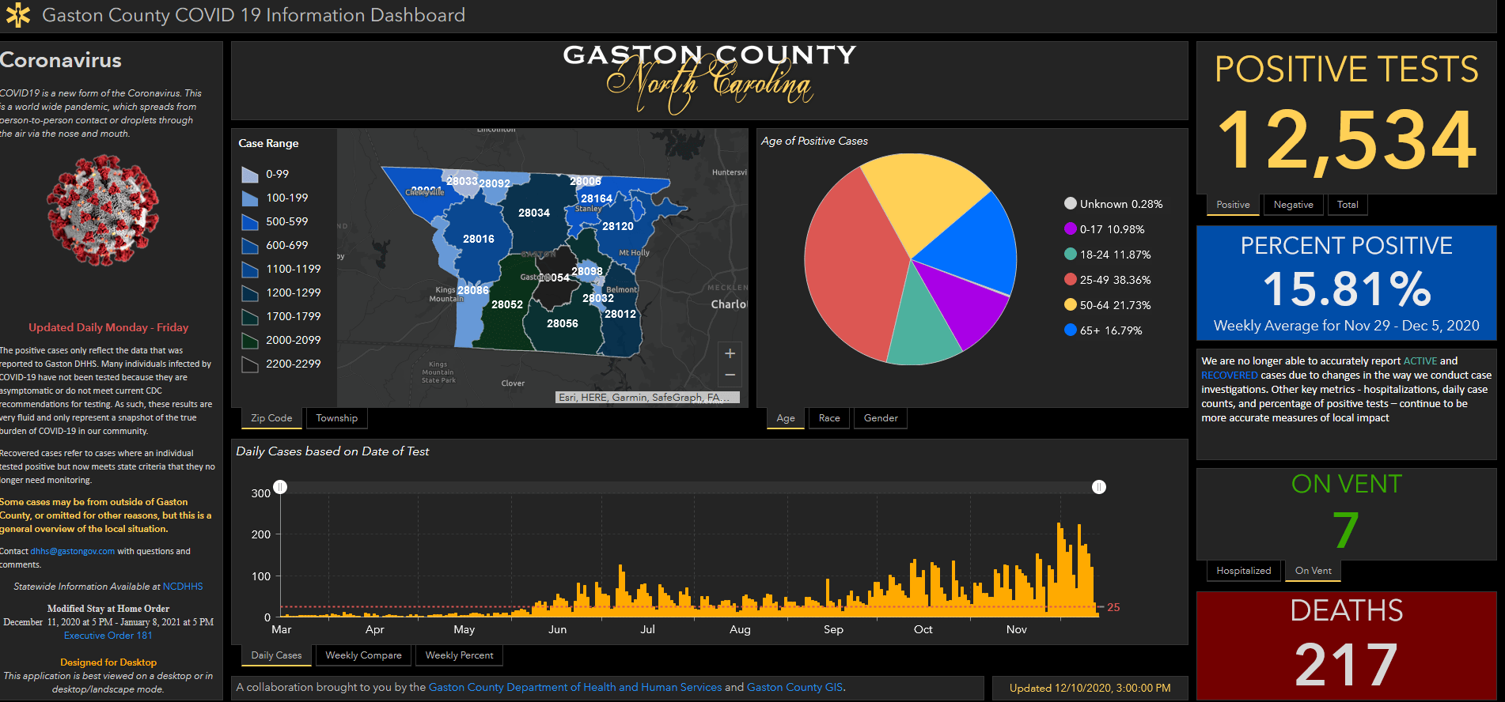Select the 50-64 yellow legend marker

pos(1071,305)
